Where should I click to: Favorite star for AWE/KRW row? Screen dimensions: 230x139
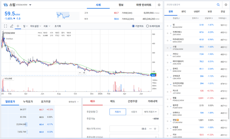168,63
